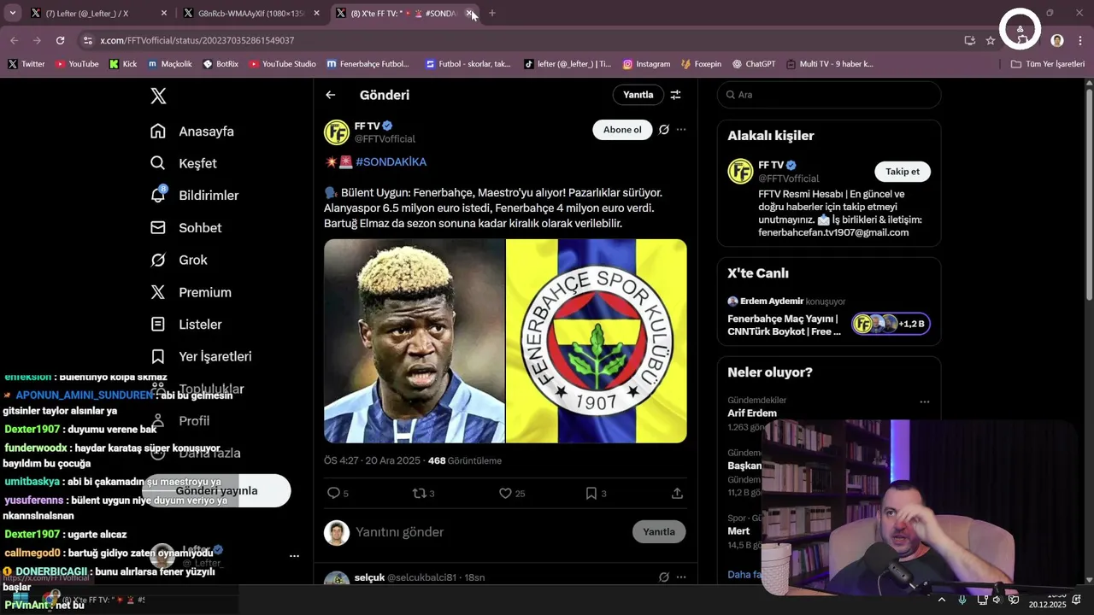Open the X logo home icon
The height and width of the screenshot is (615, 1094).
click(158, 96)
